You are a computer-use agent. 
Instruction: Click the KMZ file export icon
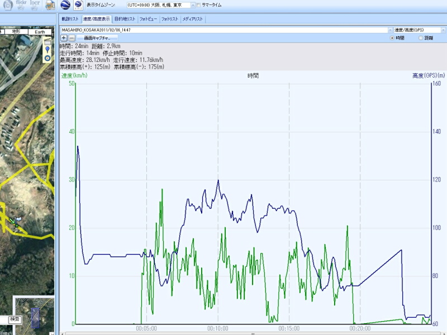(x=78, y=5)
